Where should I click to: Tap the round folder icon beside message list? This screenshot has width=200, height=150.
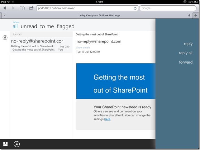[x=5, y=38]
